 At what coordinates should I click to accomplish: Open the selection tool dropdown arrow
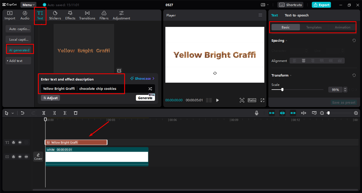click(13, 113)
